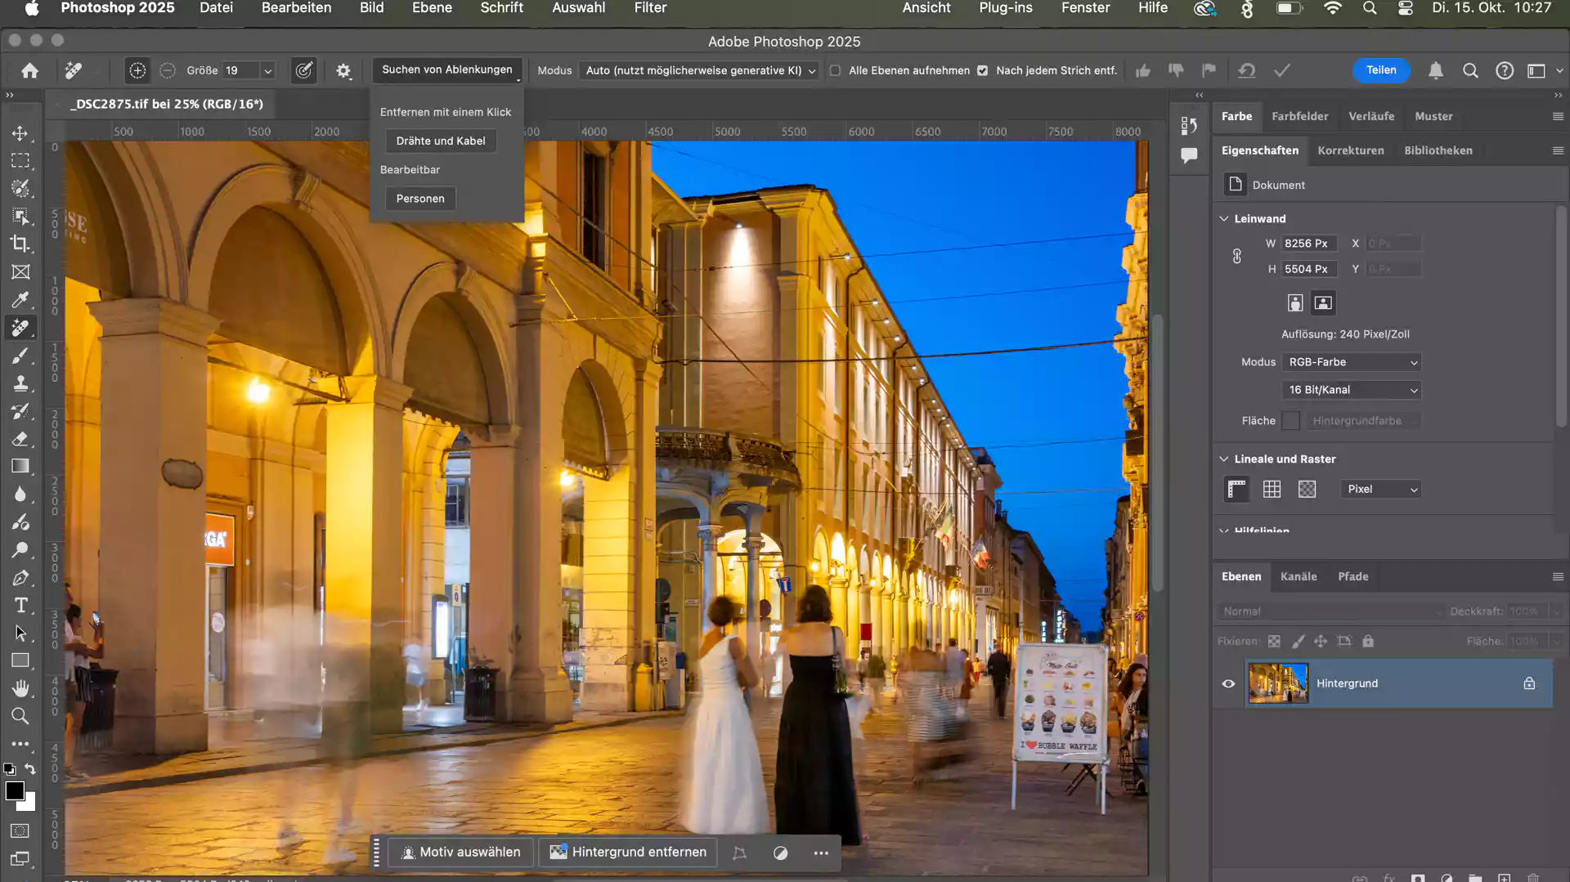Select the Rectangular Marquee tool

[20, 161]
